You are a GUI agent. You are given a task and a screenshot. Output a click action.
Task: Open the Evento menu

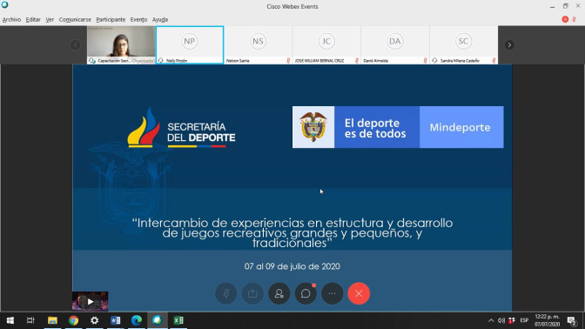click(138, 19)
